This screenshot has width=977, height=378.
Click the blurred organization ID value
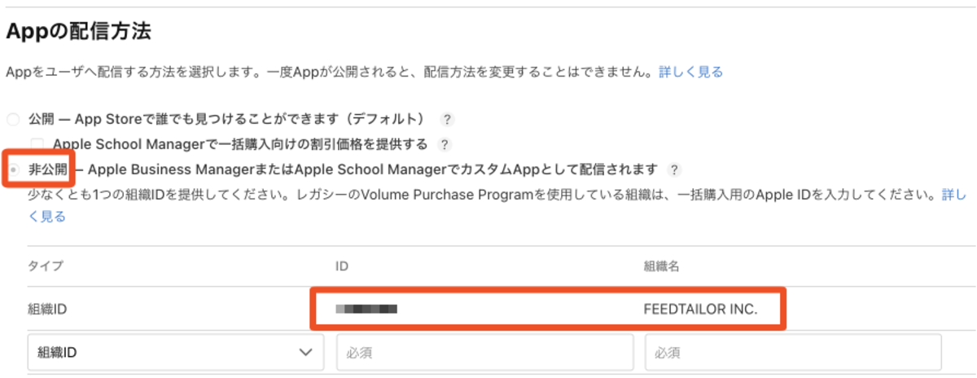366,309
